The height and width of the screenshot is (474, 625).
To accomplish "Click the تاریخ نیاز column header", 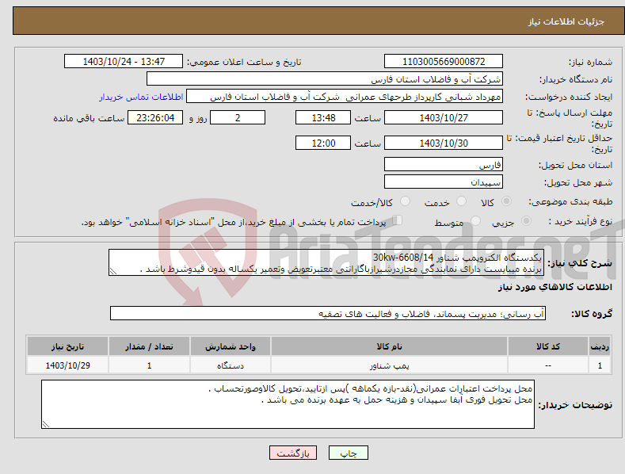I will [67, 346].
